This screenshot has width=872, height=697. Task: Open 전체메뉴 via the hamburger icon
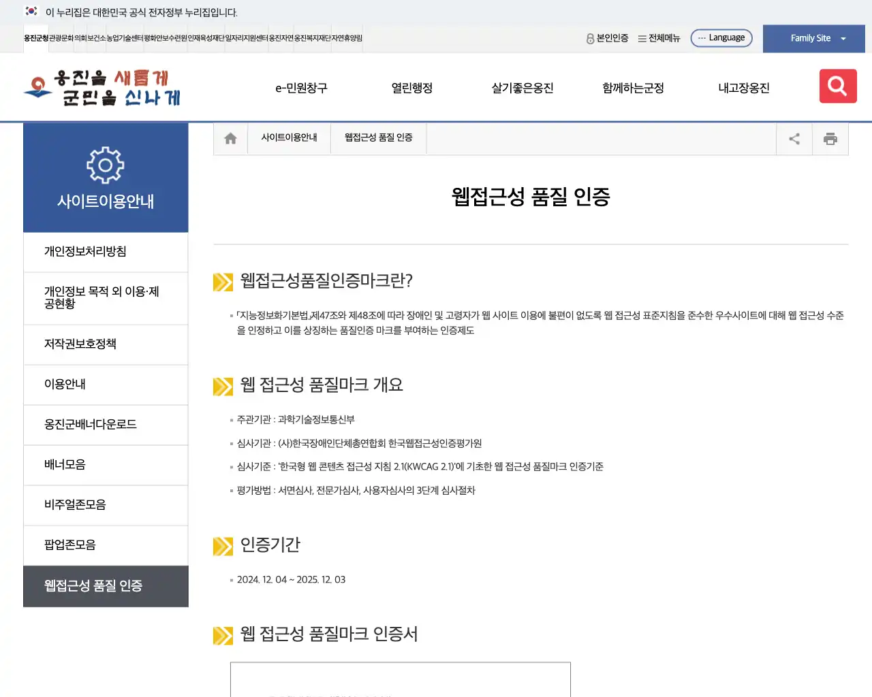coord(658,38)
